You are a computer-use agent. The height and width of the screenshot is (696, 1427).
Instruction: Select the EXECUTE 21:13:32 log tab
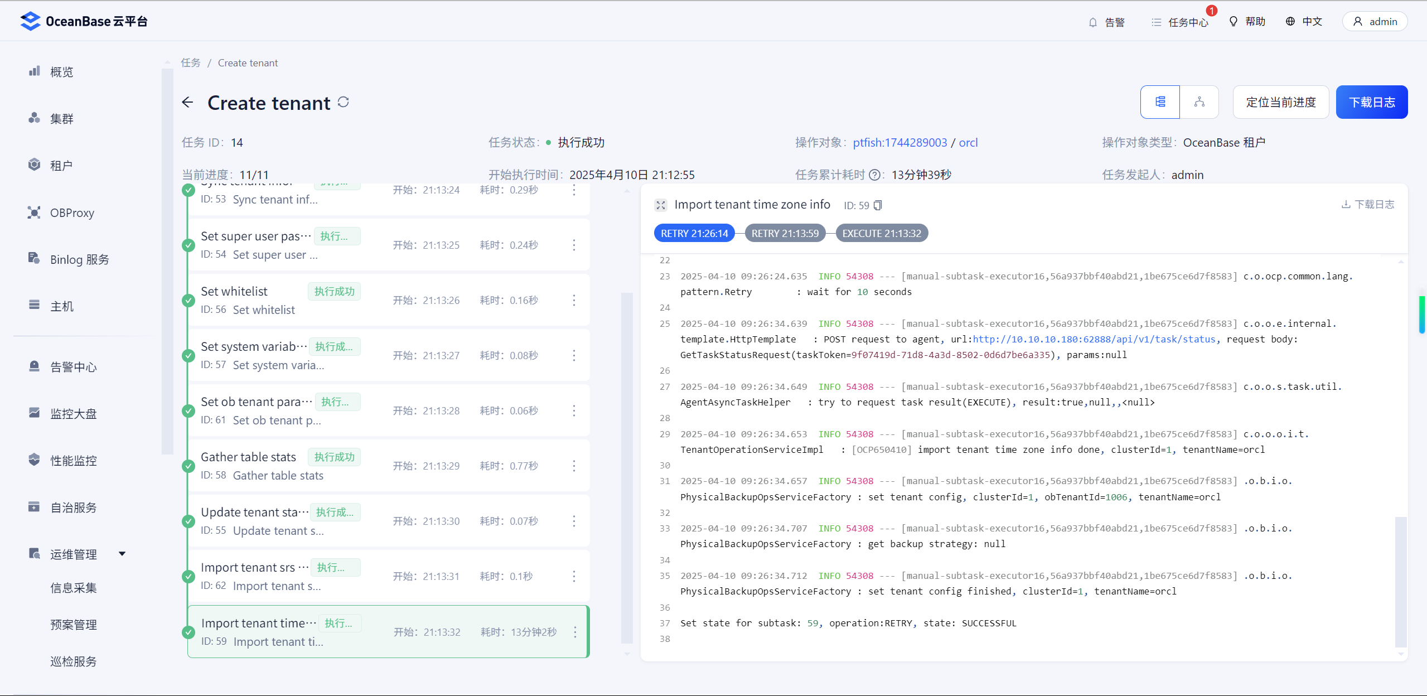coord(881,234)
